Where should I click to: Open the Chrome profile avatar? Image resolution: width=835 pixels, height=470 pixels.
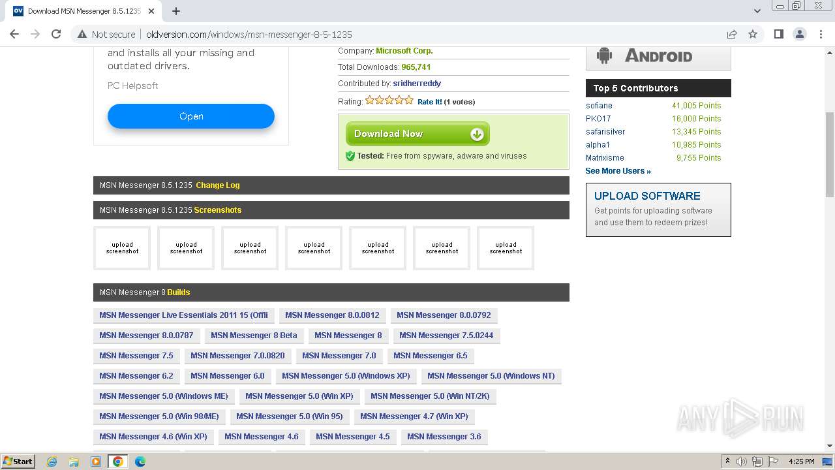pos(799,34)
